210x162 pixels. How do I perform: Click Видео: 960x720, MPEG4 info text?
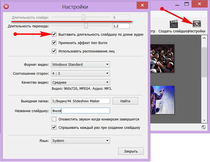click(82, 88)
